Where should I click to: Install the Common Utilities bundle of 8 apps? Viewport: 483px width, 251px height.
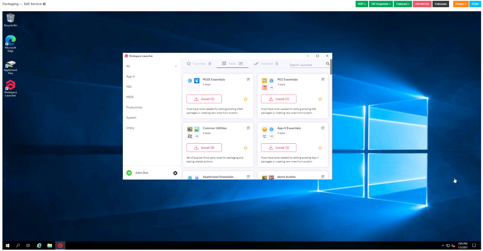click(x=204, y=148)
